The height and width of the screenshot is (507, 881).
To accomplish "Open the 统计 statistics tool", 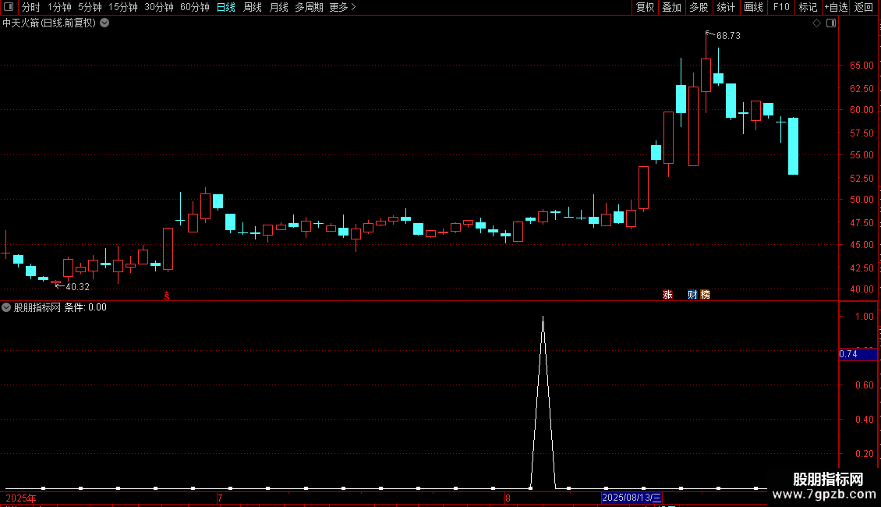I will pyautogui.click(x=726, y=7).
